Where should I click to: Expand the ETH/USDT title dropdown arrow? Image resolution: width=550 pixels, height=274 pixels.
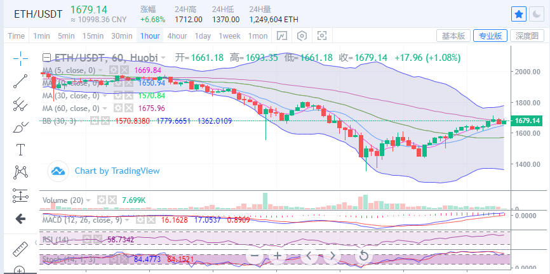163,58
